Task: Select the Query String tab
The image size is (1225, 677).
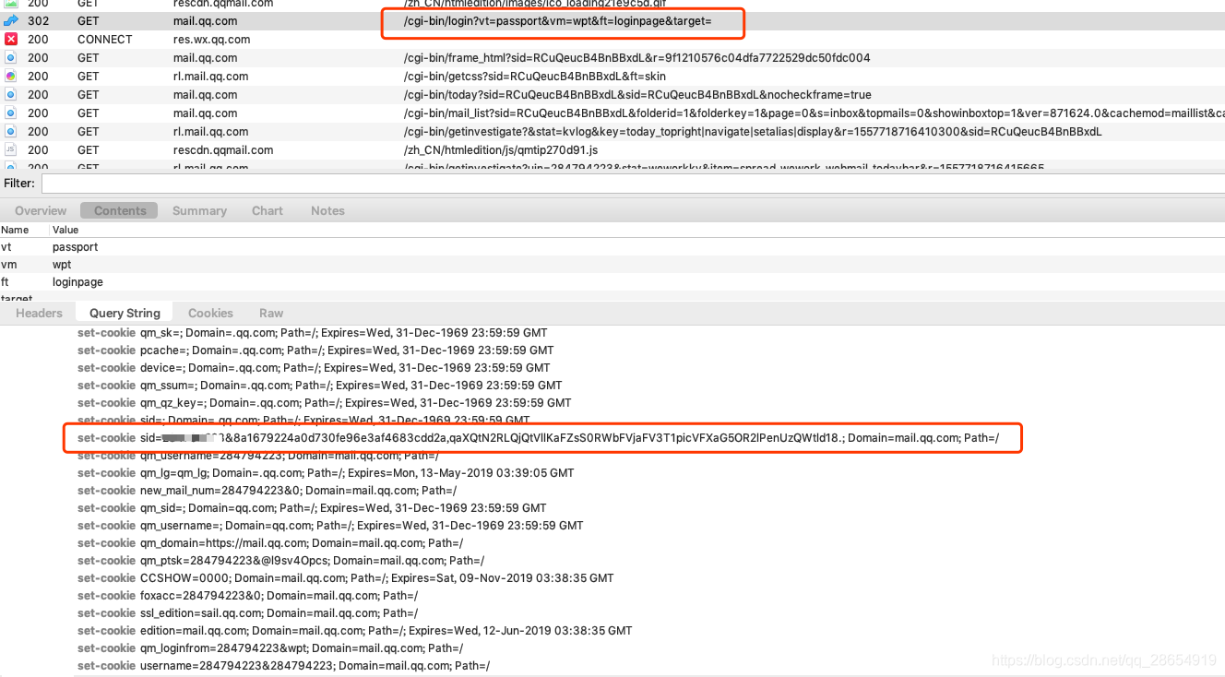Action: [125, 313]
